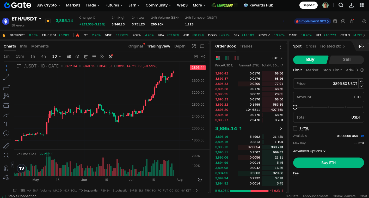Show only asks in order book
This screenshot has width=369, height=198.
tap(237, 58)
